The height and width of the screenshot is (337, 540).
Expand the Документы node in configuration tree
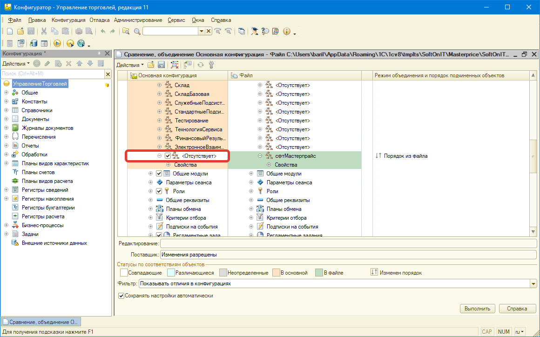tap(6, 119)
